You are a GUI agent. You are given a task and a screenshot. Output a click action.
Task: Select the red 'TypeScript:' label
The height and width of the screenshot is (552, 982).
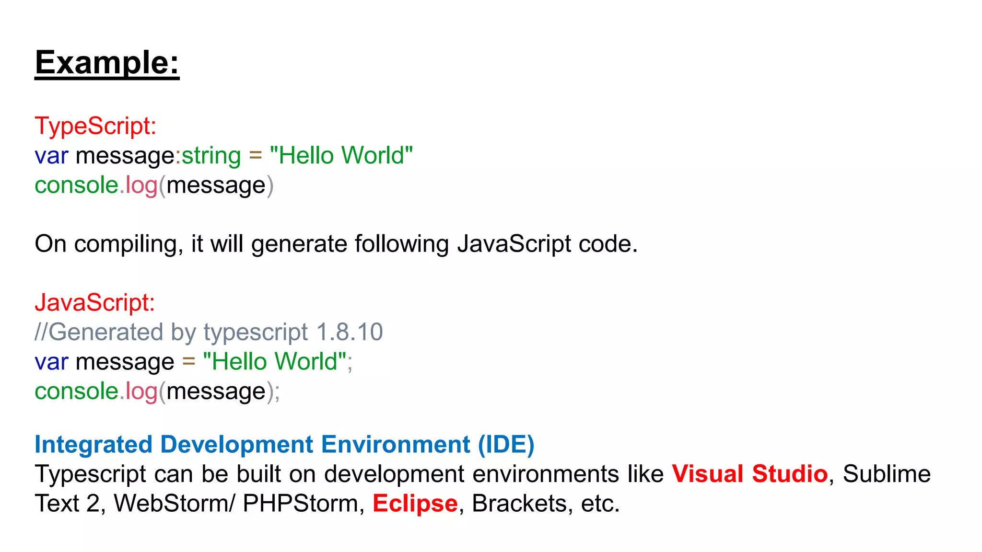point(95,126)
